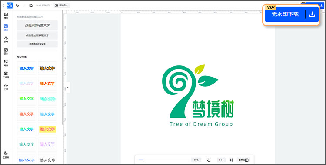Image resolution: width=326 pixels, height=165 pixels.
Task: Open the 上传 upload sidebar tab
Action: [x=6, y=87]
